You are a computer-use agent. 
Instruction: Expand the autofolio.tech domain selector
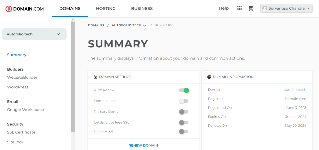pos(34,34)
